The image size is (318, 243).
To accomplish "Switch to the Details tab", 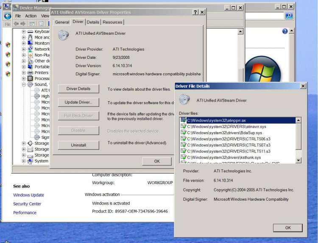I will [93, 22].
